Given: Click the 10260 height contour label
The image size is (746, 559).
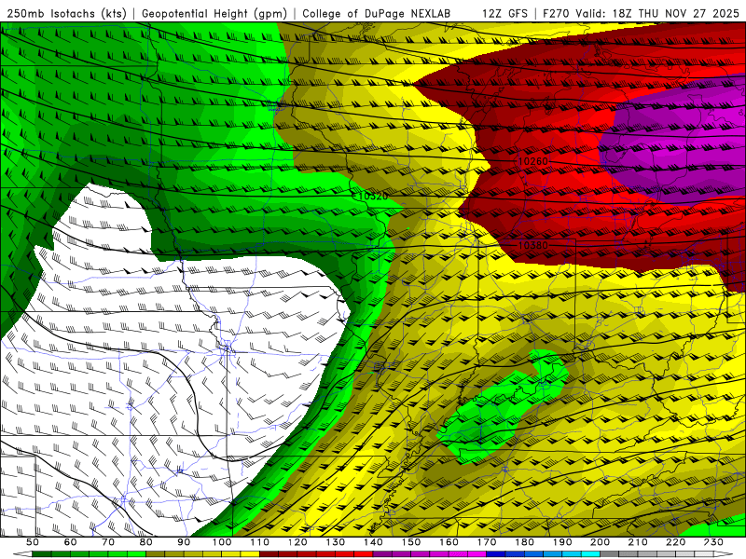Looking at the screenshot, I should pos(532,161).
